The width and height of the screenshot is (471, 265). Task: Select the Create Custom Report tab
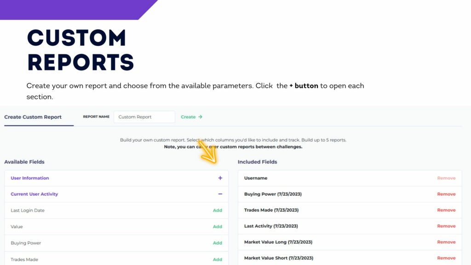[x=33, y=117]
